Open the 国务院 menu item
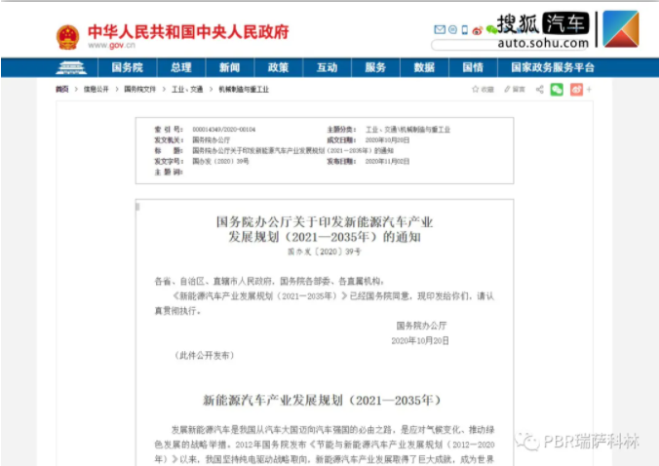This screenshot has width=659, height=466. (127, 67)
